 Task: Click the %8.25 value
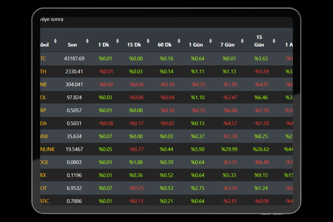261,136
